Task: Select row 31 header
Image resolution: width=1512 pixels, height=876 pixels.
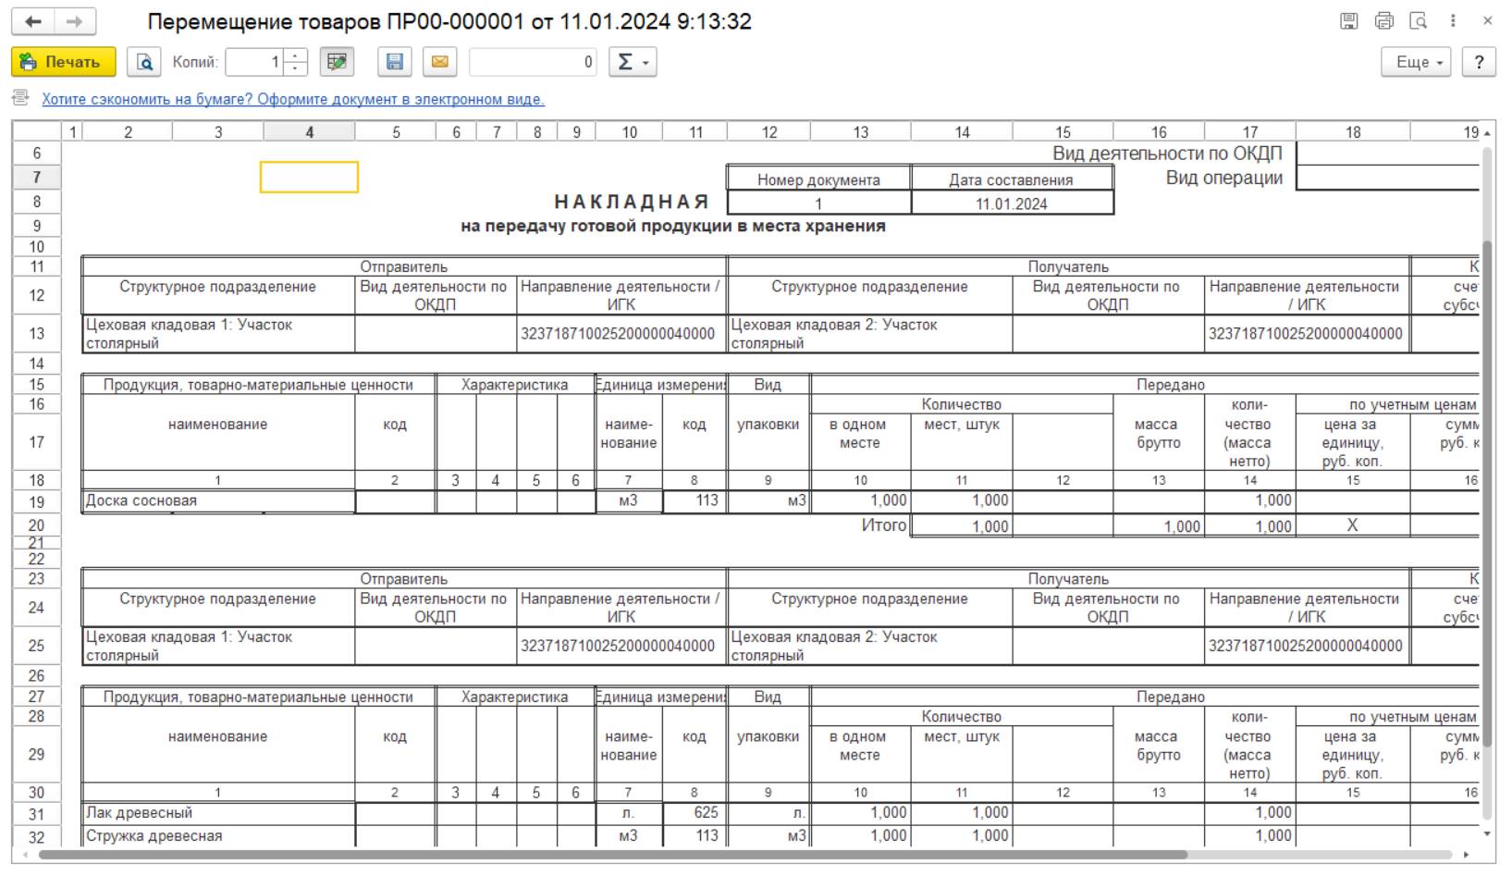Action: click(37, 814)
